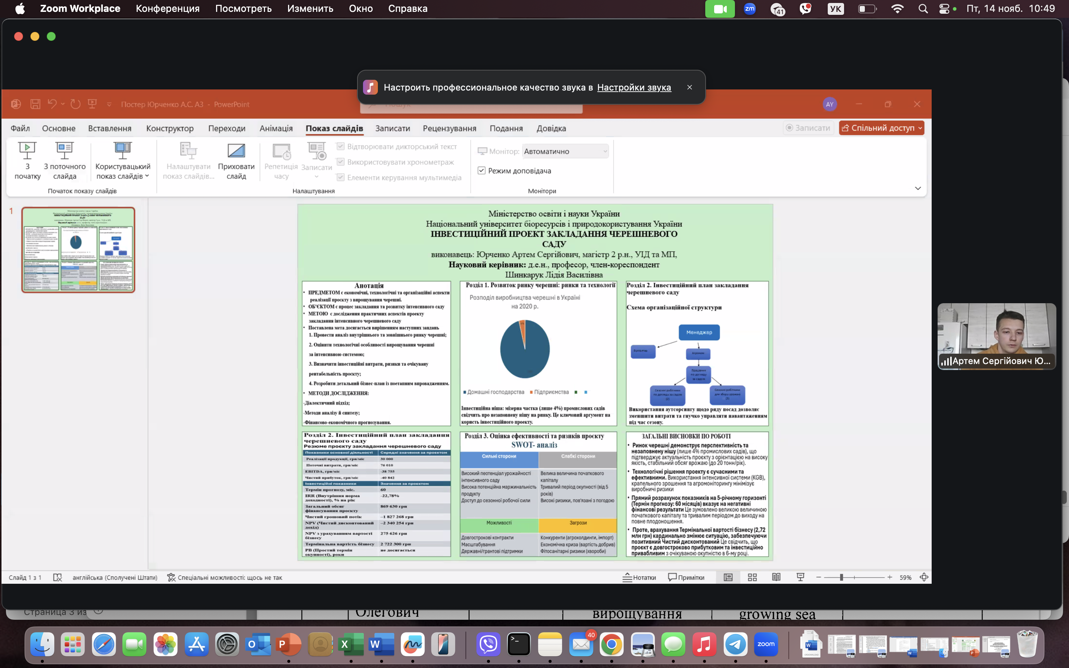Click the Save icon in title bar
The width and height of the screenshot is (1069, 668).
pos(35,104)
